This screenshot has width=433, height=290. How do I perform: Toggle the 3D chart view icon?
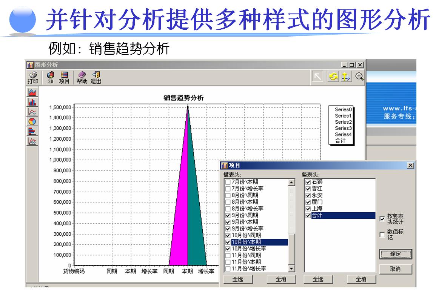click(x=50, y=75)
